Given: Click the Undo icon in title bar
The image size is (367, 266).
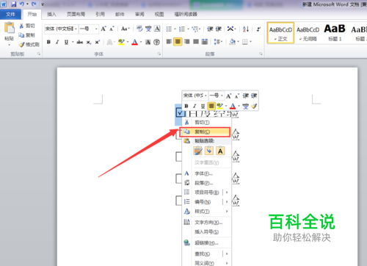Looking at the screenshot, I should pyautogui.click(x=22, y=4).
